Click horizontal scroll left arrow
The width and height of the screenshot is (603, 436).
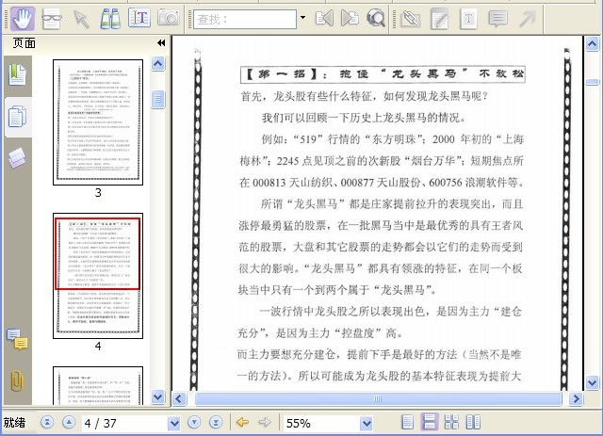pos(179,398)
